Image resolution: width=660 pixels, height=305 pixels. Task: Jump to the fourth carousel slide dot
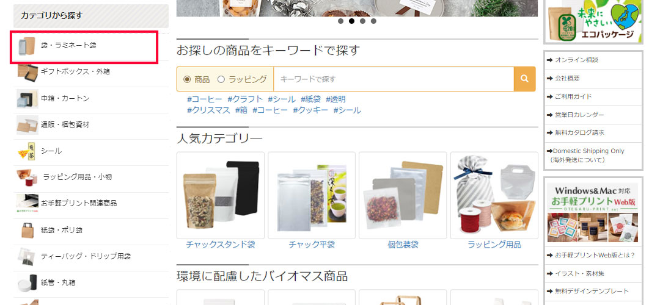[x=373, y=21]
